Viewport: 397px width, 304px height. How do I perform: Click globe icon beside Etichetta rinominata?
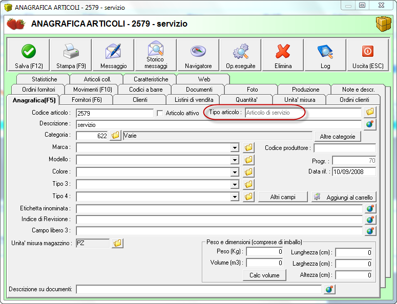pyautogui.click(x=370, y=209)
